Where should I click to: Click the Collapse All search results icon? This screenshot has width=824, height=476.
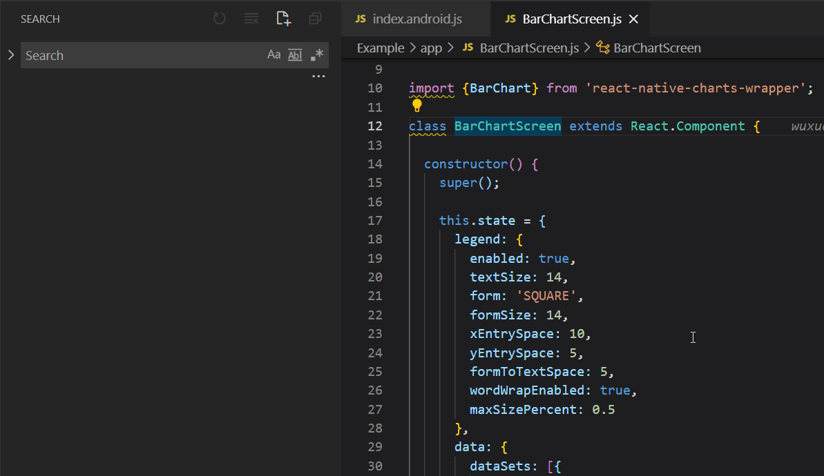pos(315,19)
